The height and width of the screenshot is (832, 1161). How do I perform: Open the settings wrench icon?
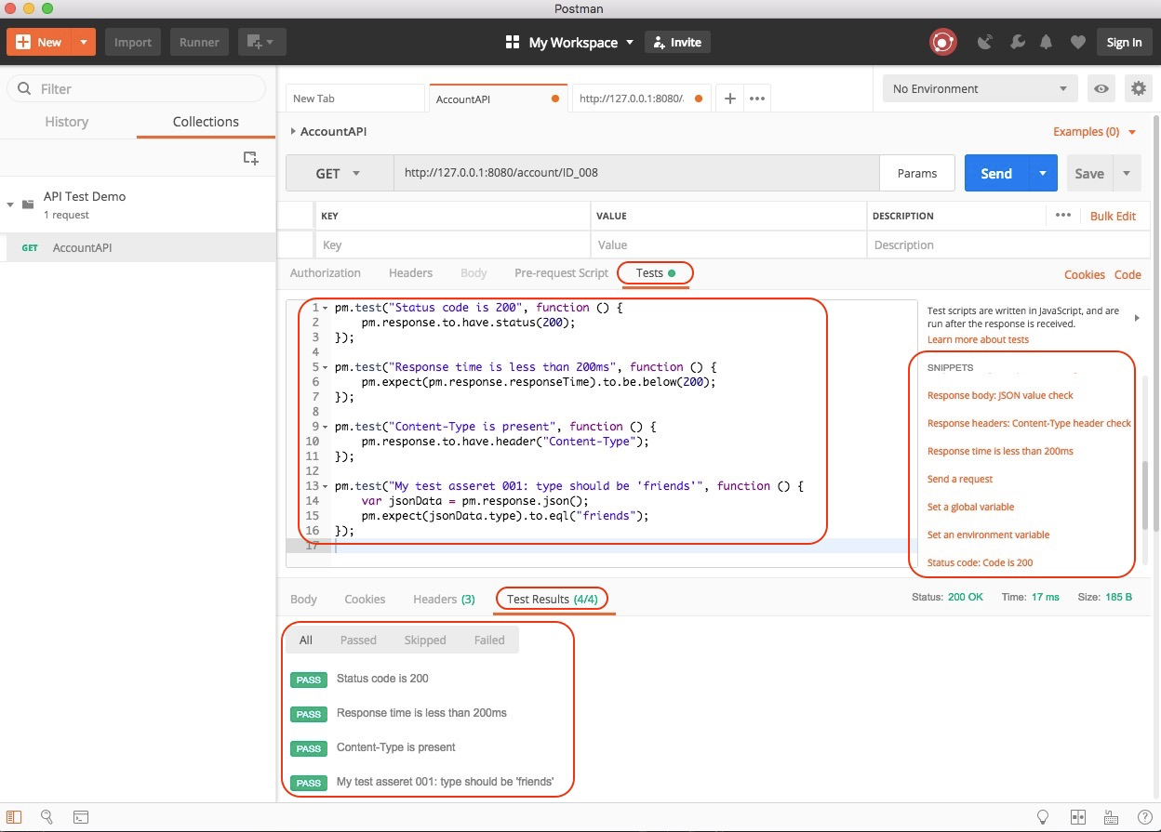coord(1017,42)
